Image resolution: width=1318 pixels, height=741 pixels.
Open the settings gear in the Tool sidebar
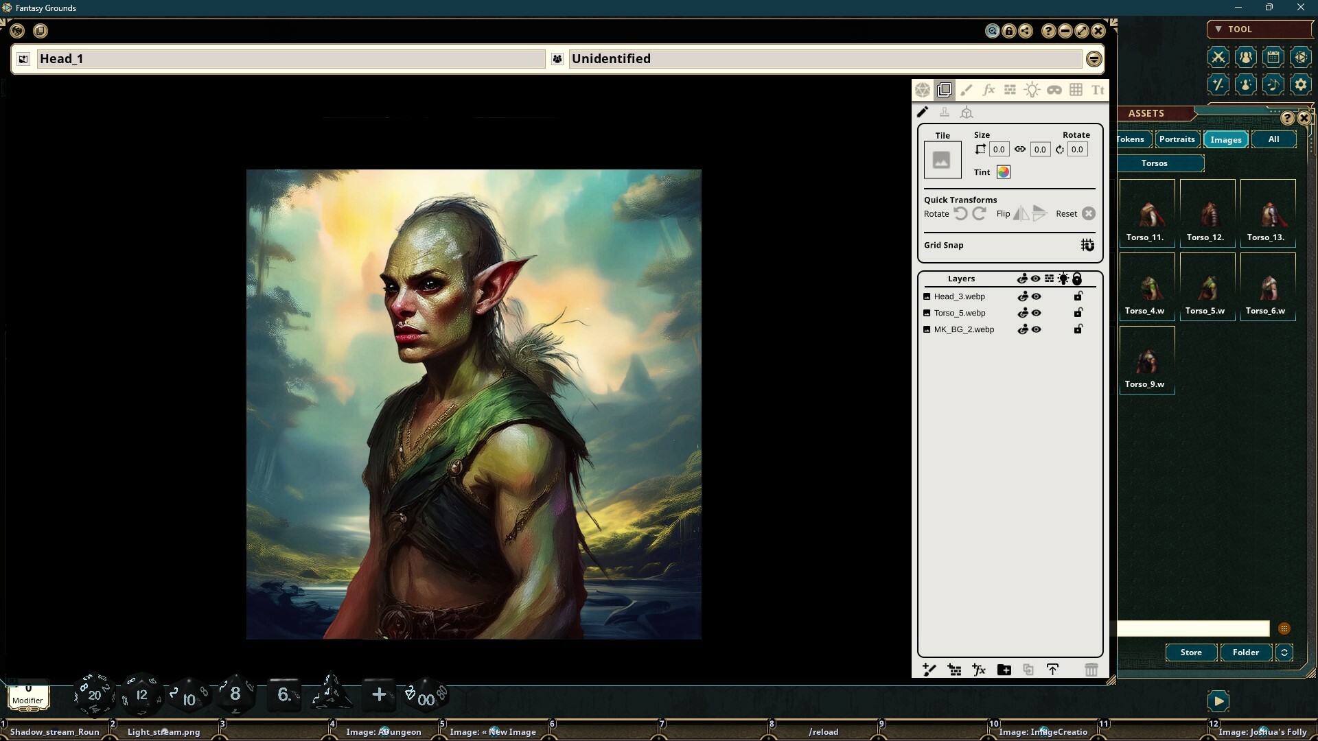pos(1300,84)
